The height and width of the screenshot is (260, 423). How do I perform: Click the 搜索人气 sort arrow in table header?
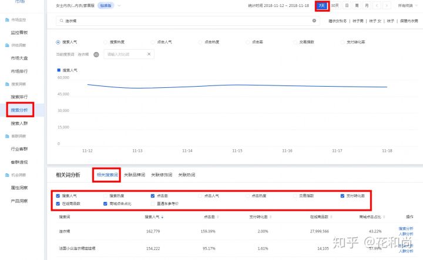162,217
